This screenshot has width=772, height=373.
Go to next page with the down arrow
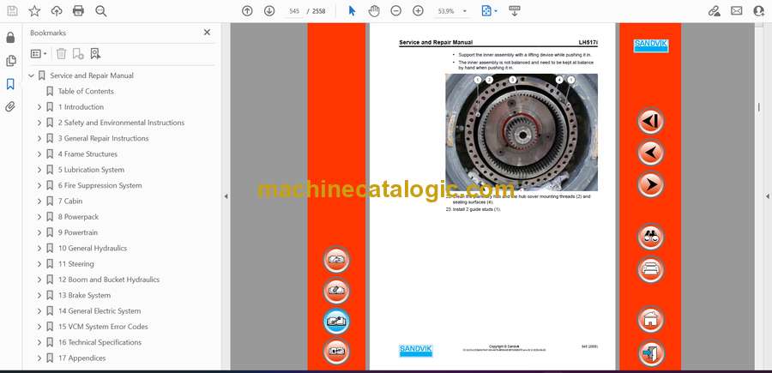(x=269, y=11)
